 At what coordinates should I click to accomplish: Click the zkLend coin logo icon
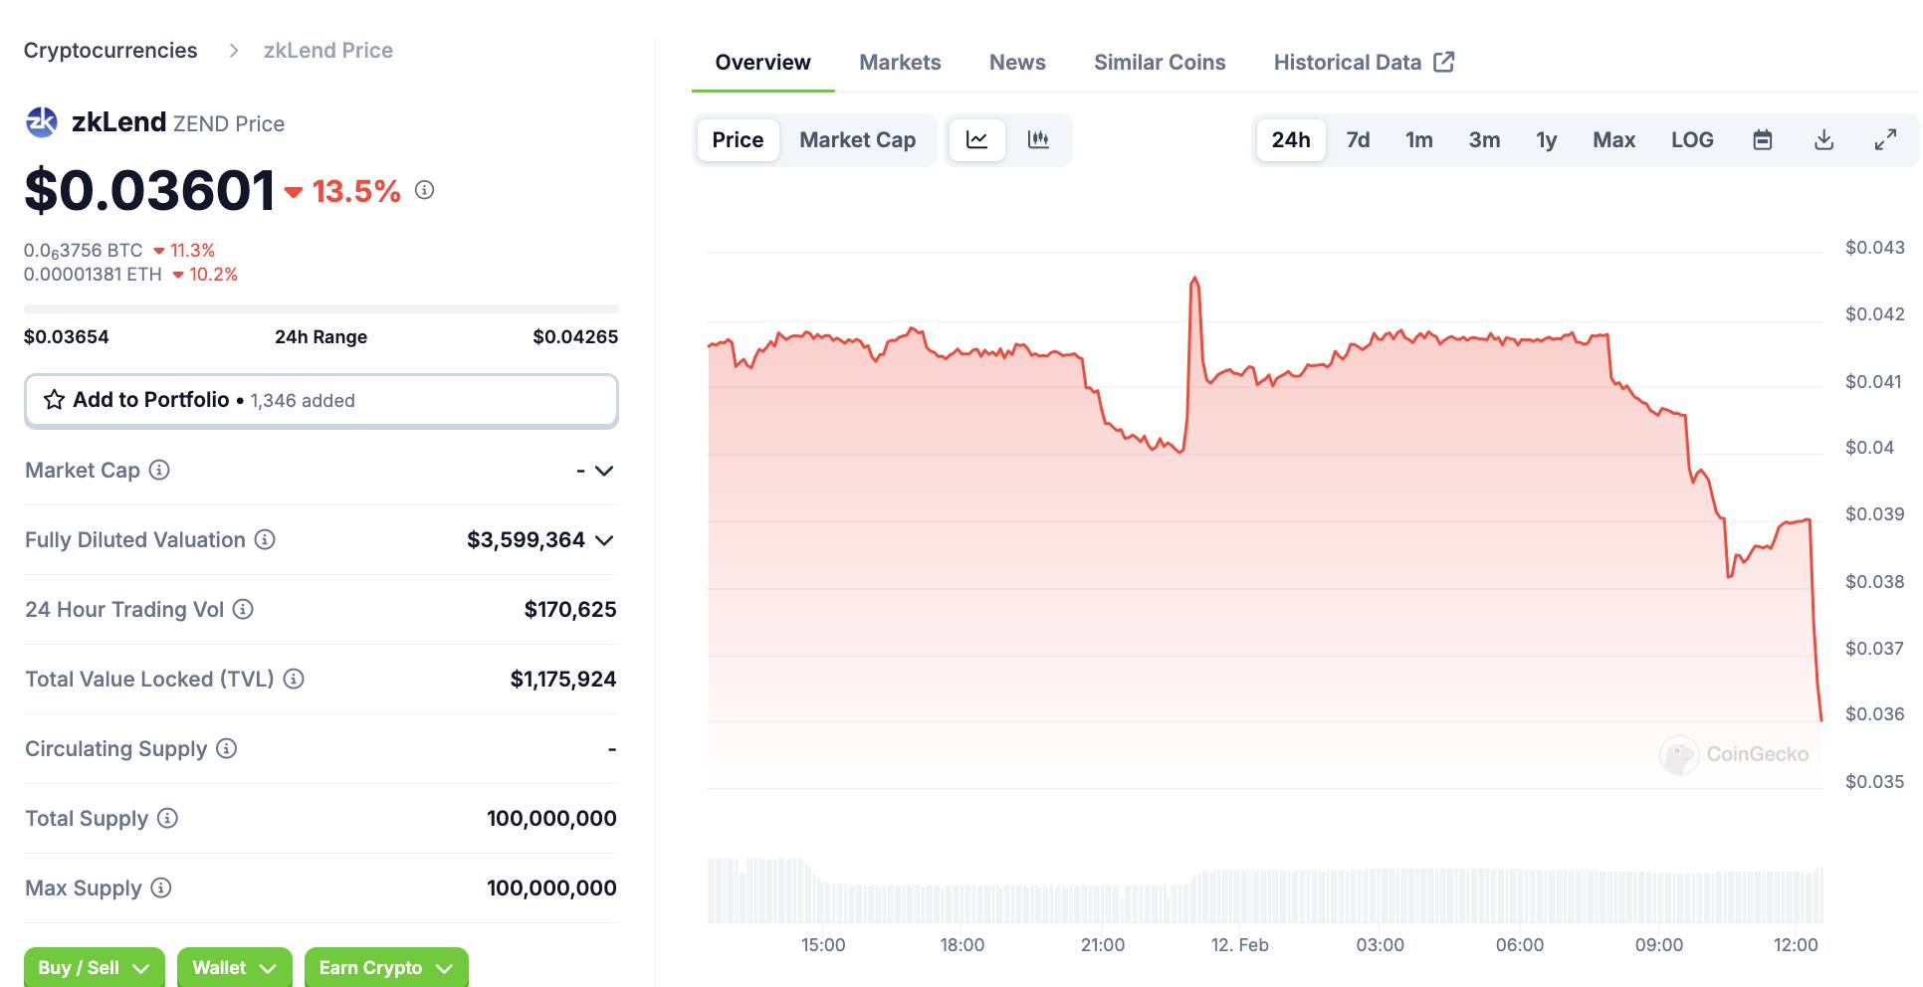tap(42, 122)
